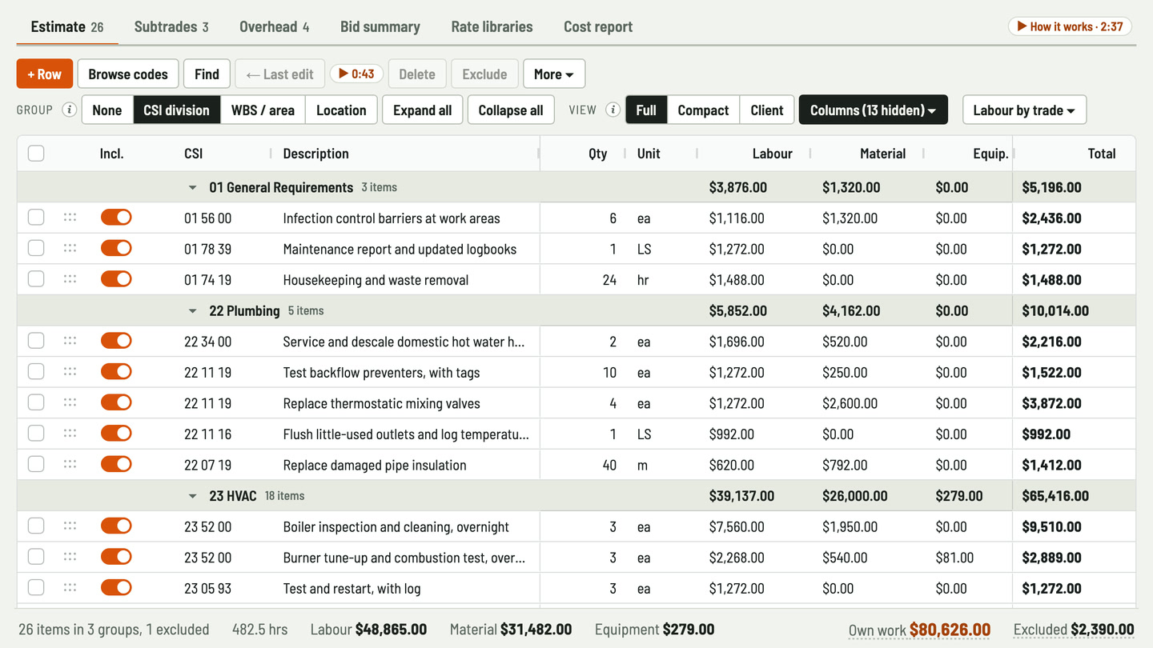Open the More dropdown menu
The height and width of the screenshot is (648, 1153).
point(554,74)
